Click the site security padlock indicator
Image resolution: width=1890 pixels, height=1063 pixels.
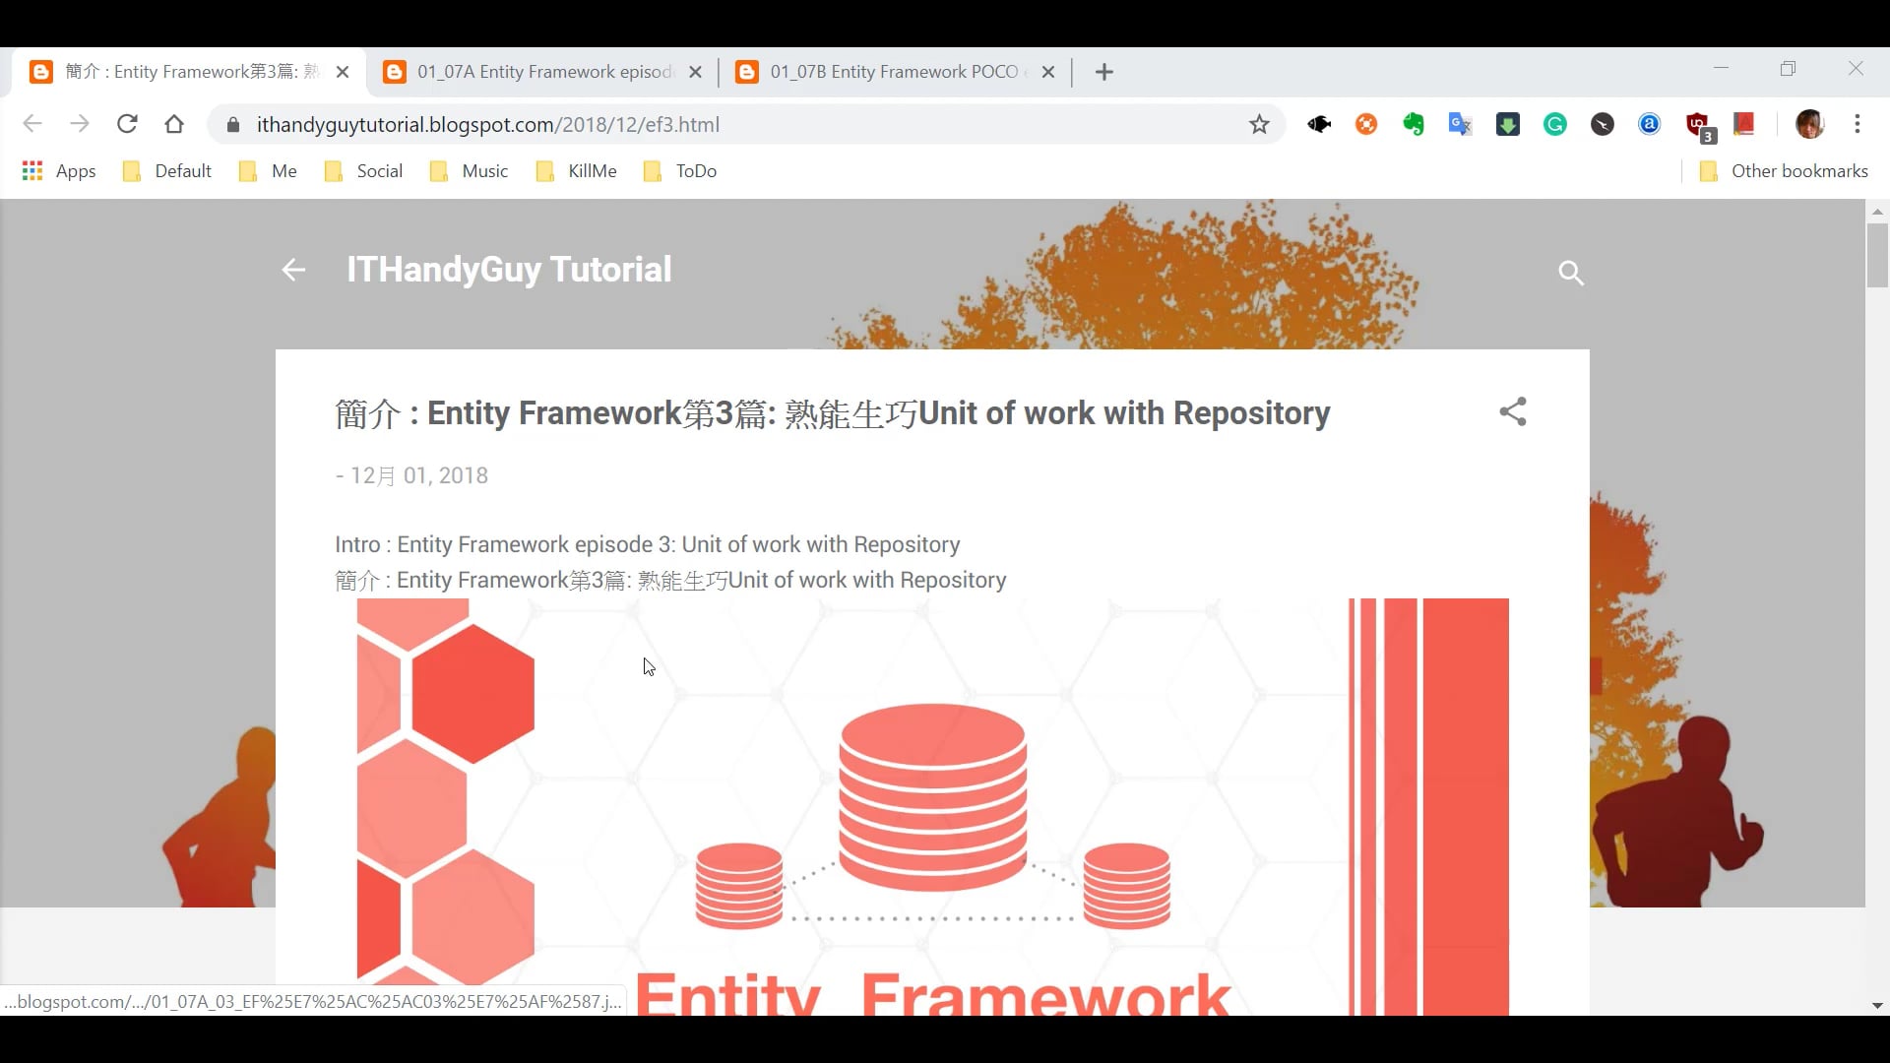233,124
